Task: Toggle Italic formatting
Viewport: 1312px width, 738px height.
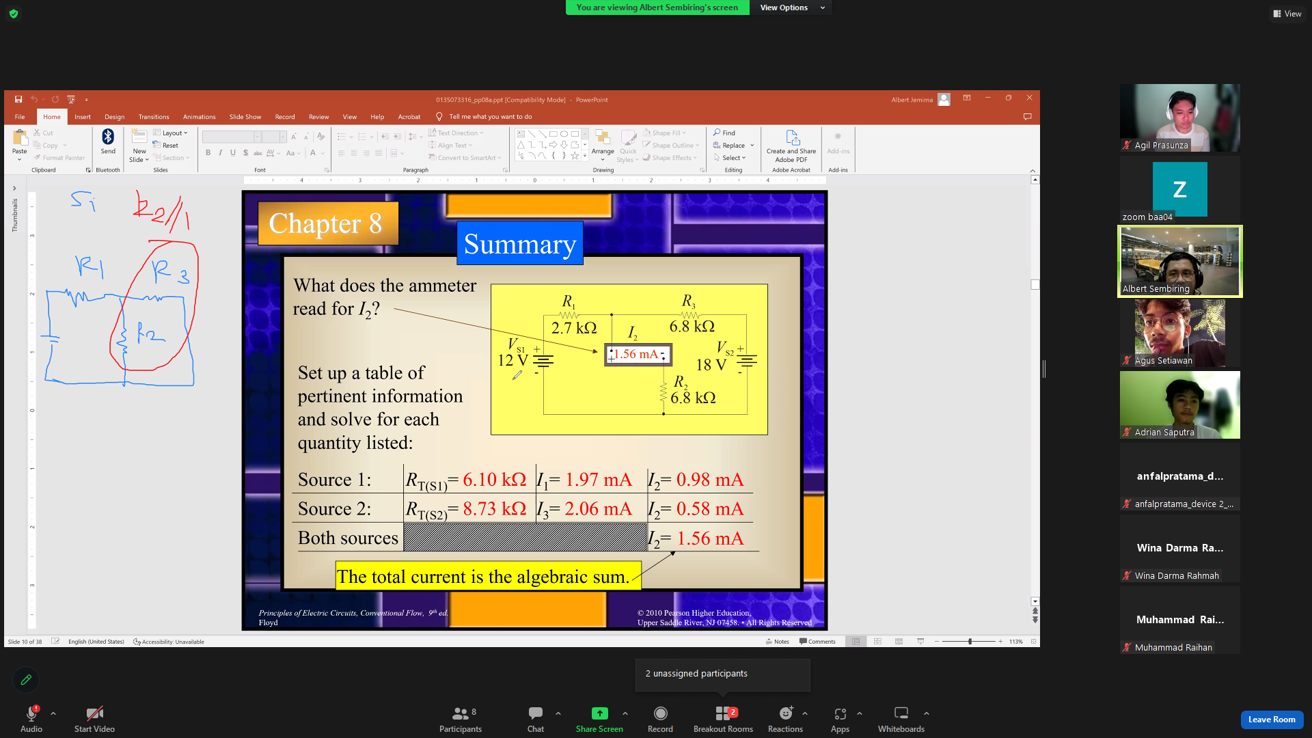Action: click(x=220, y=152)
